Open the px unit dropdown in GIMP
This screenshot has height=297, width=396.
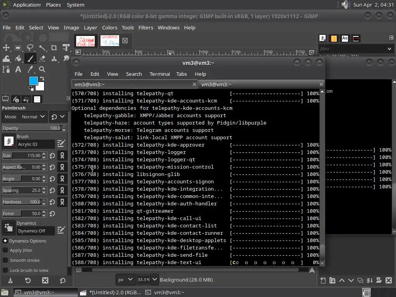125,280
